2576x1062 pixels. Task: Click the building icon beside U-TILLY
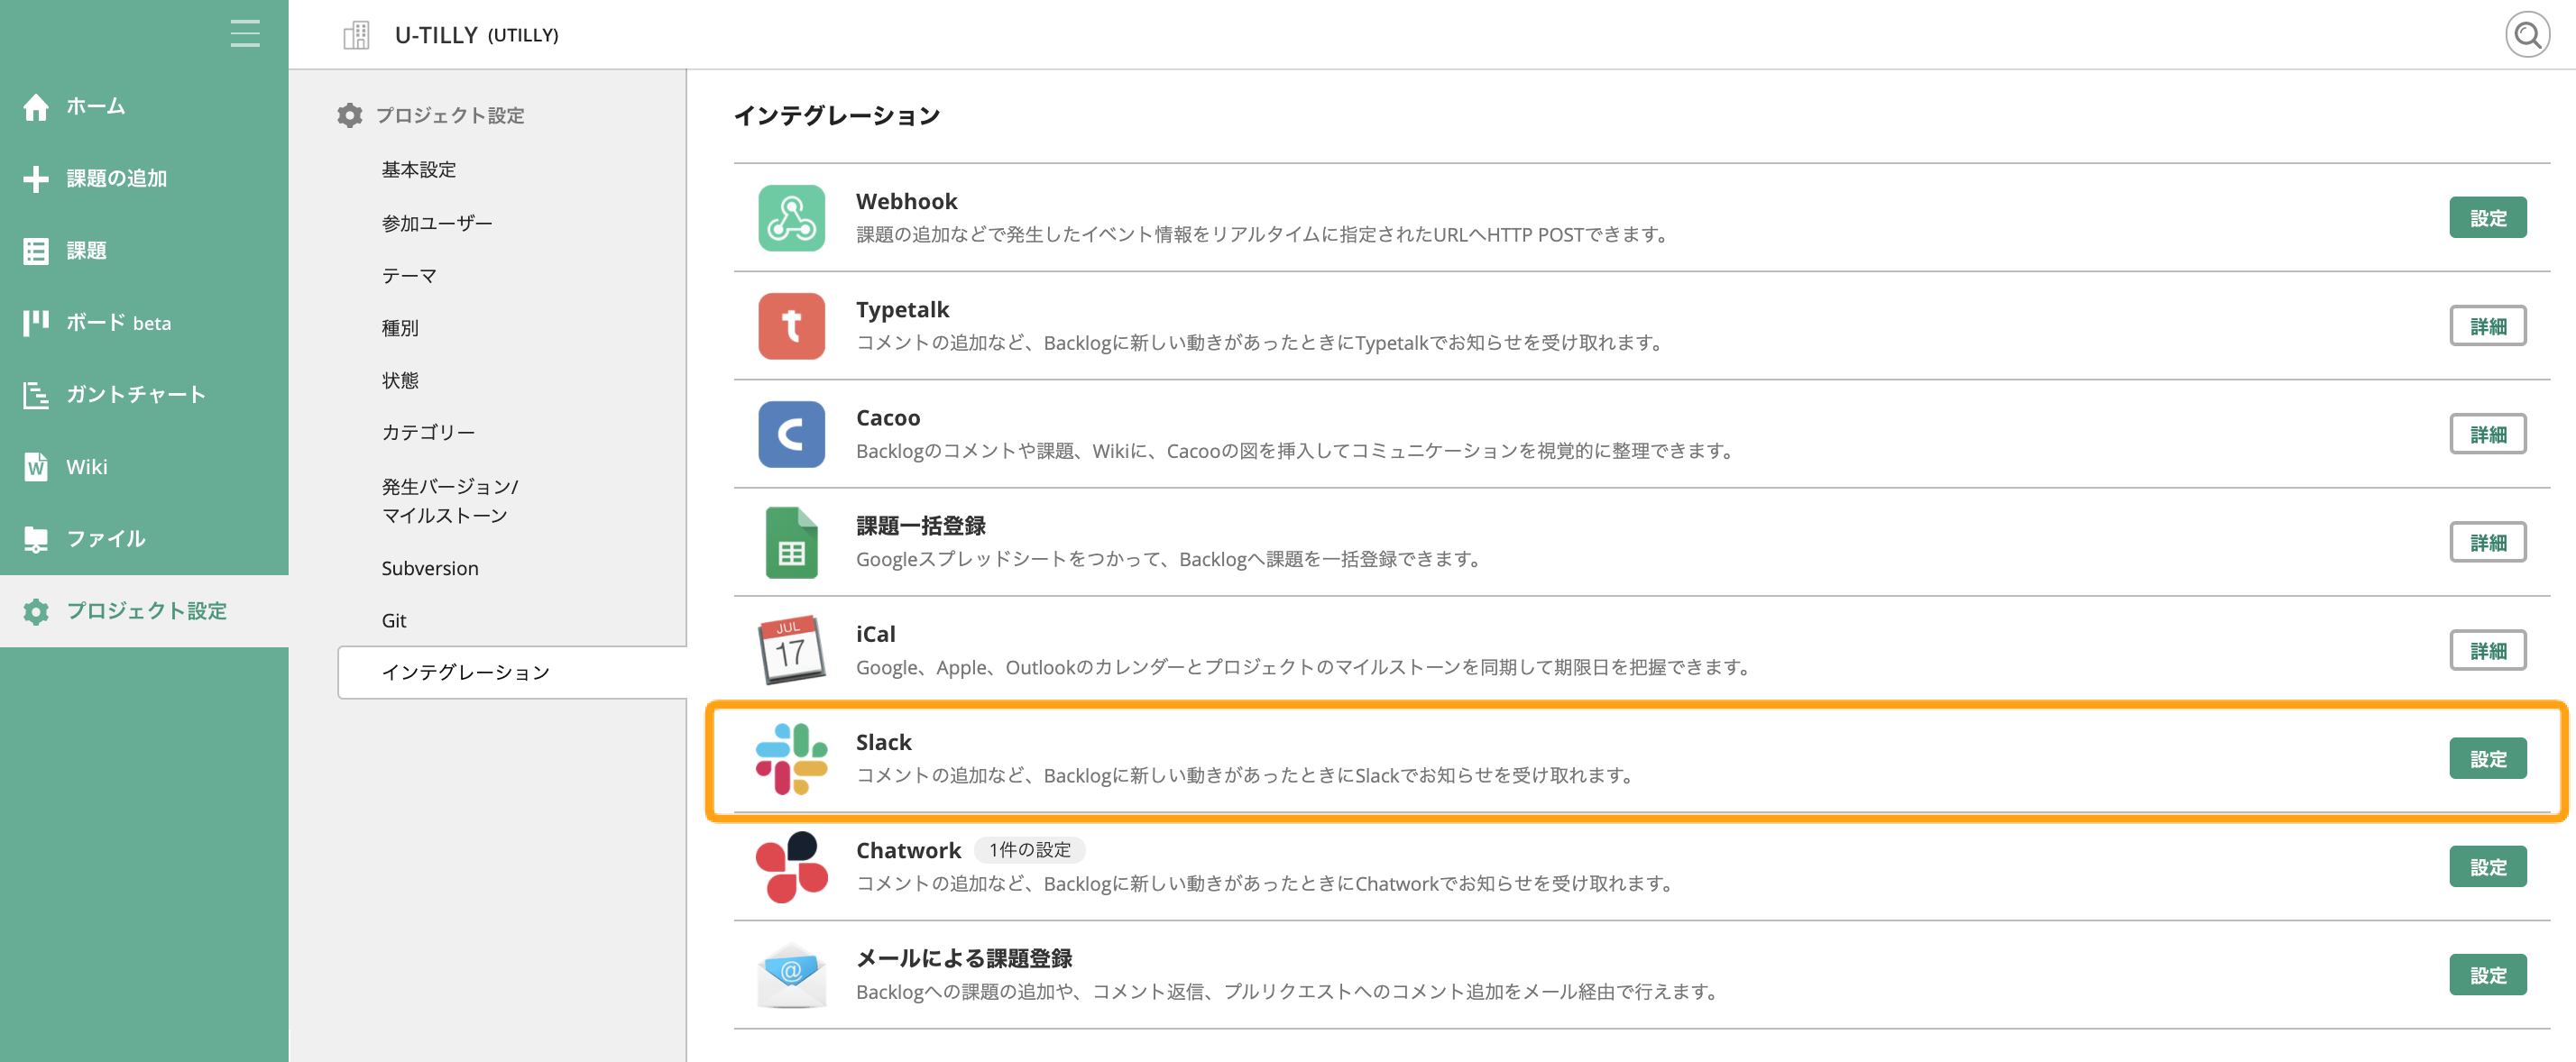pos(356,35)
